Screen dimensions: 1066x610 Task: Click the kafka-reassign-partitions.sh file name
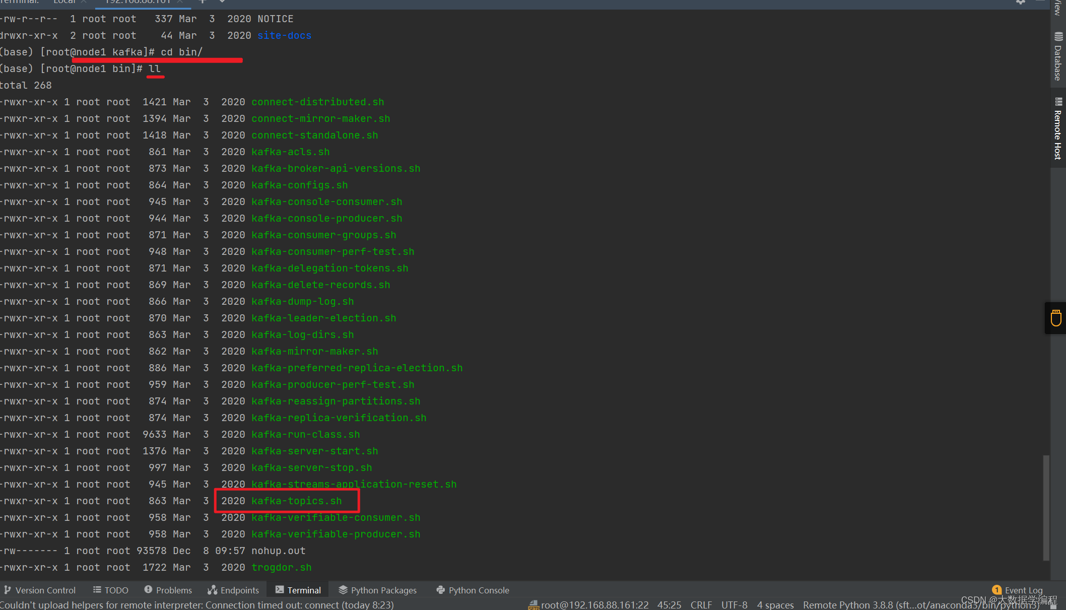336,401
